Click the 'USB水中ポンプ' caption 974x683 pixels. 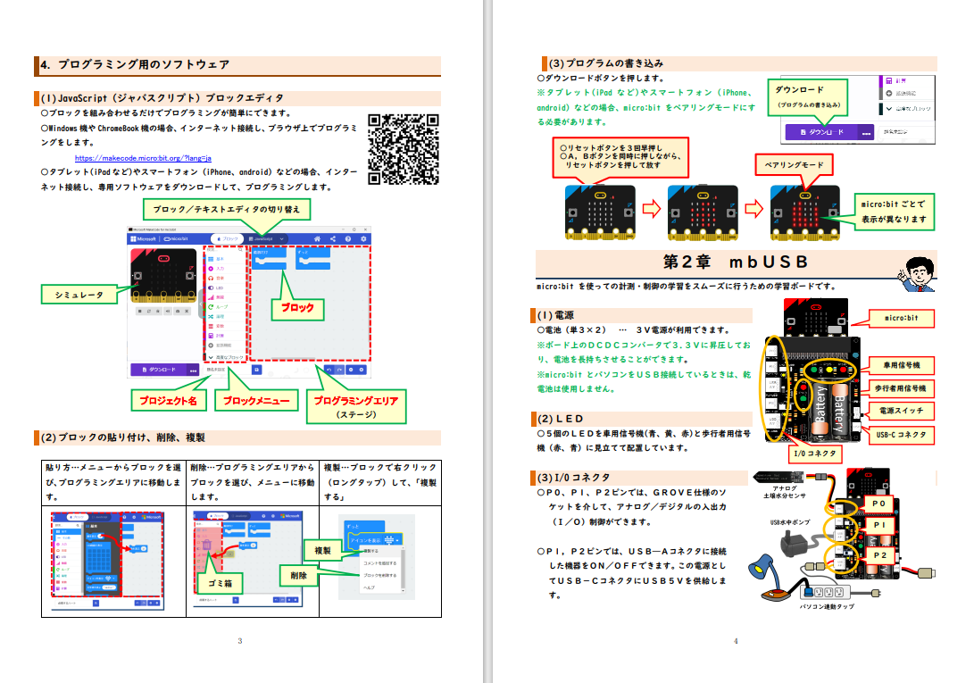790,522
